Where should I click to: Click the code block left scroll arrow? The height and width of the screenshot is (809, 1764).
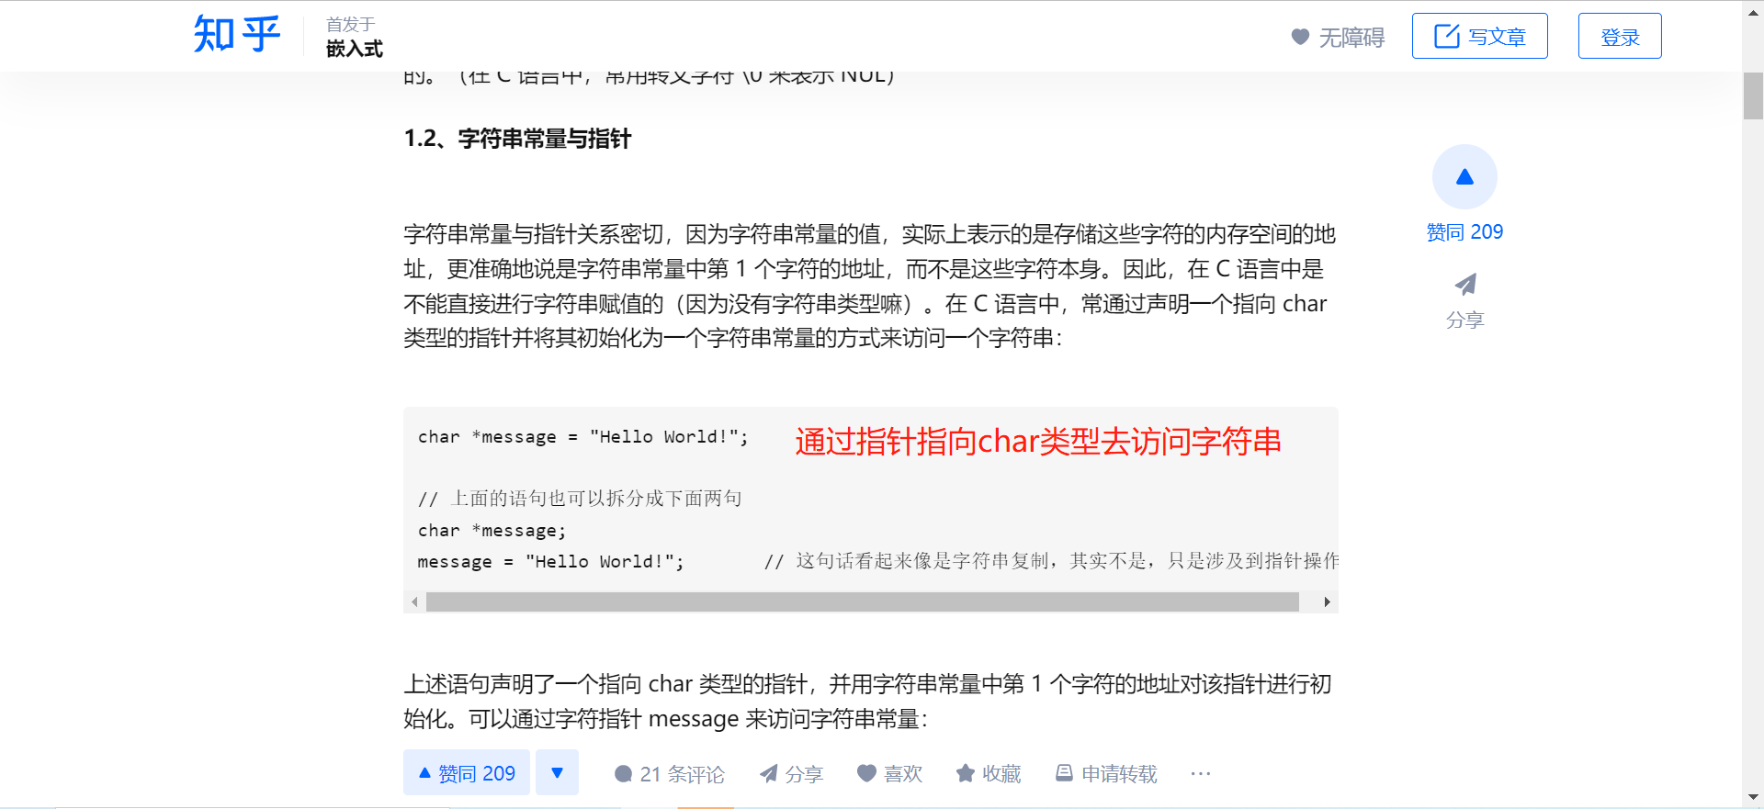pyautogui.click(x=415, y=602)
